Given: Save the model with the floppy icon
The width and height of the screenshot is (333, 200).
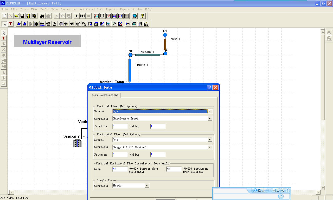Looking at the screenshot, I should 22,16.
